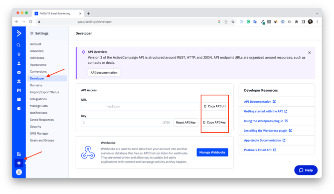Image resolution: width=334 pixels, height=194 pixels.
Task: Open the Campaigns envelope icon in the sidebar
Action: tap(19, 72)
